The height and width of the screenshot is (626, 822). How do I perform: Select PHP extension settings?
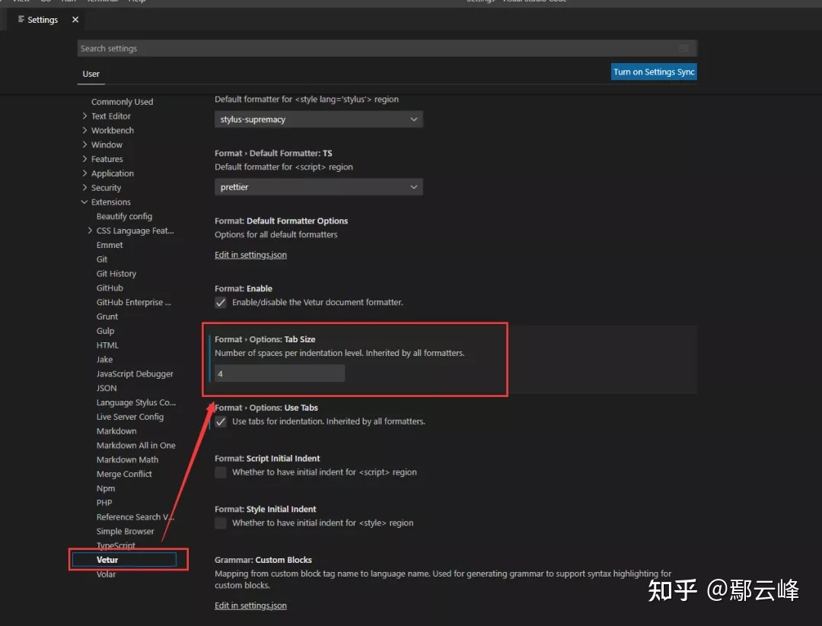pos(104,502)
